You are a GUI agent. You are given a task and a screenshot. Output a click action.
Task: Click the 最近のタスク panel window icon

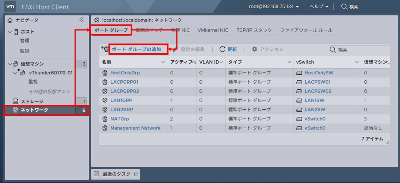click(136, 174)
